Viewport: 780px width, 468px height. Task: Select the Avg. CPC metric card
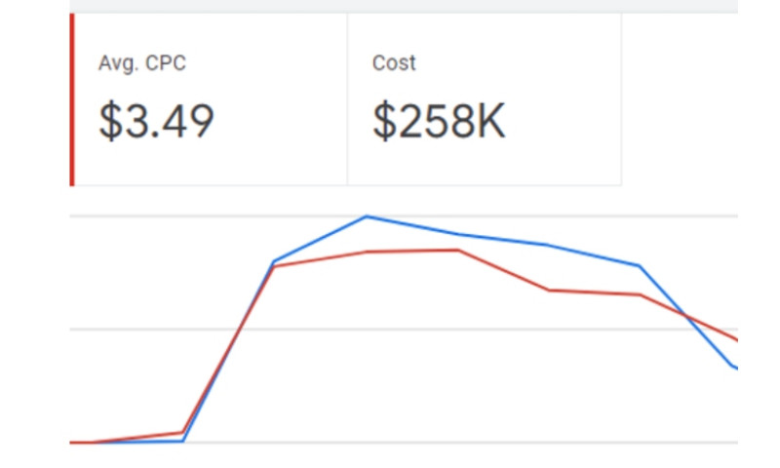pyautogui.click(x=210, y=99)
